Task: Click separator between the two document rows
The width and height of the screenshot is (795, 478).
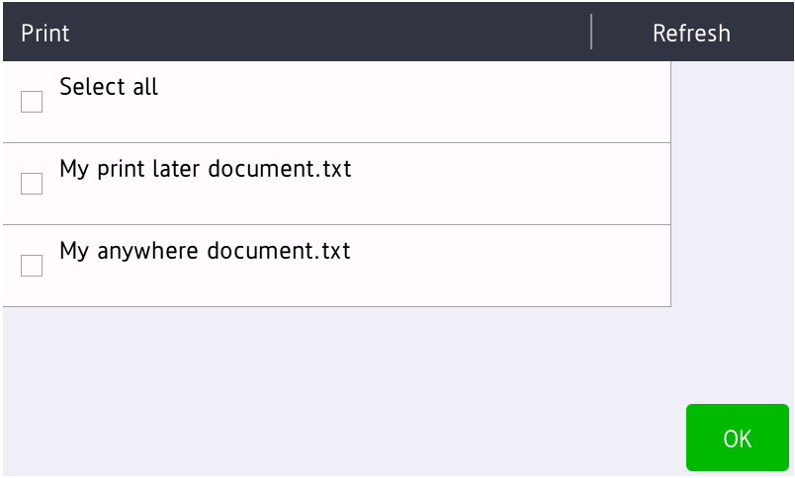Action: point(336,224)
